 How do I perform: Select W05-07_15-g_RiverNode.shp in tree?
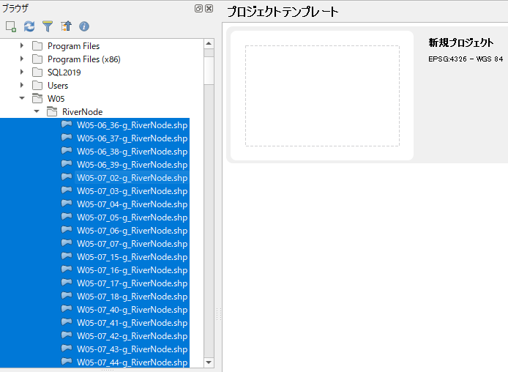tap(132, 257)
